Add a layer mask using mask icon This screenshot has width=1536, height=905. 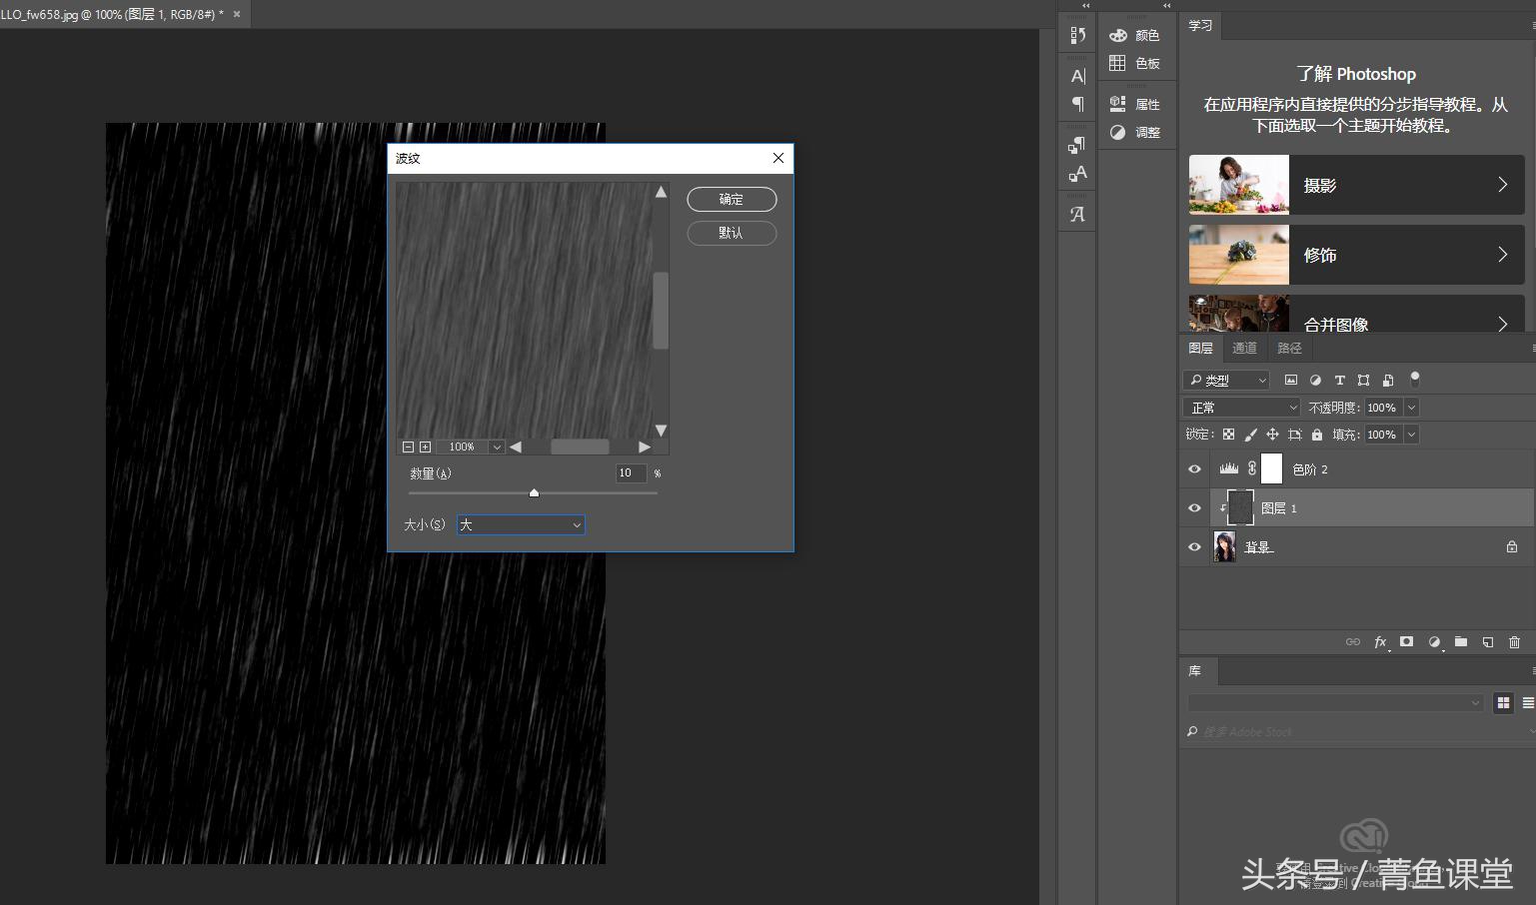(x=1406, y=642)
